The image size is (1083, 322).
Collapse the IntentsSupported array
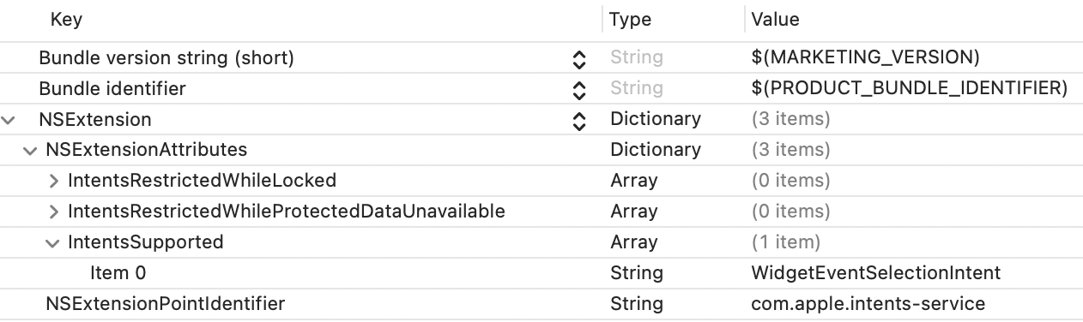54,243
